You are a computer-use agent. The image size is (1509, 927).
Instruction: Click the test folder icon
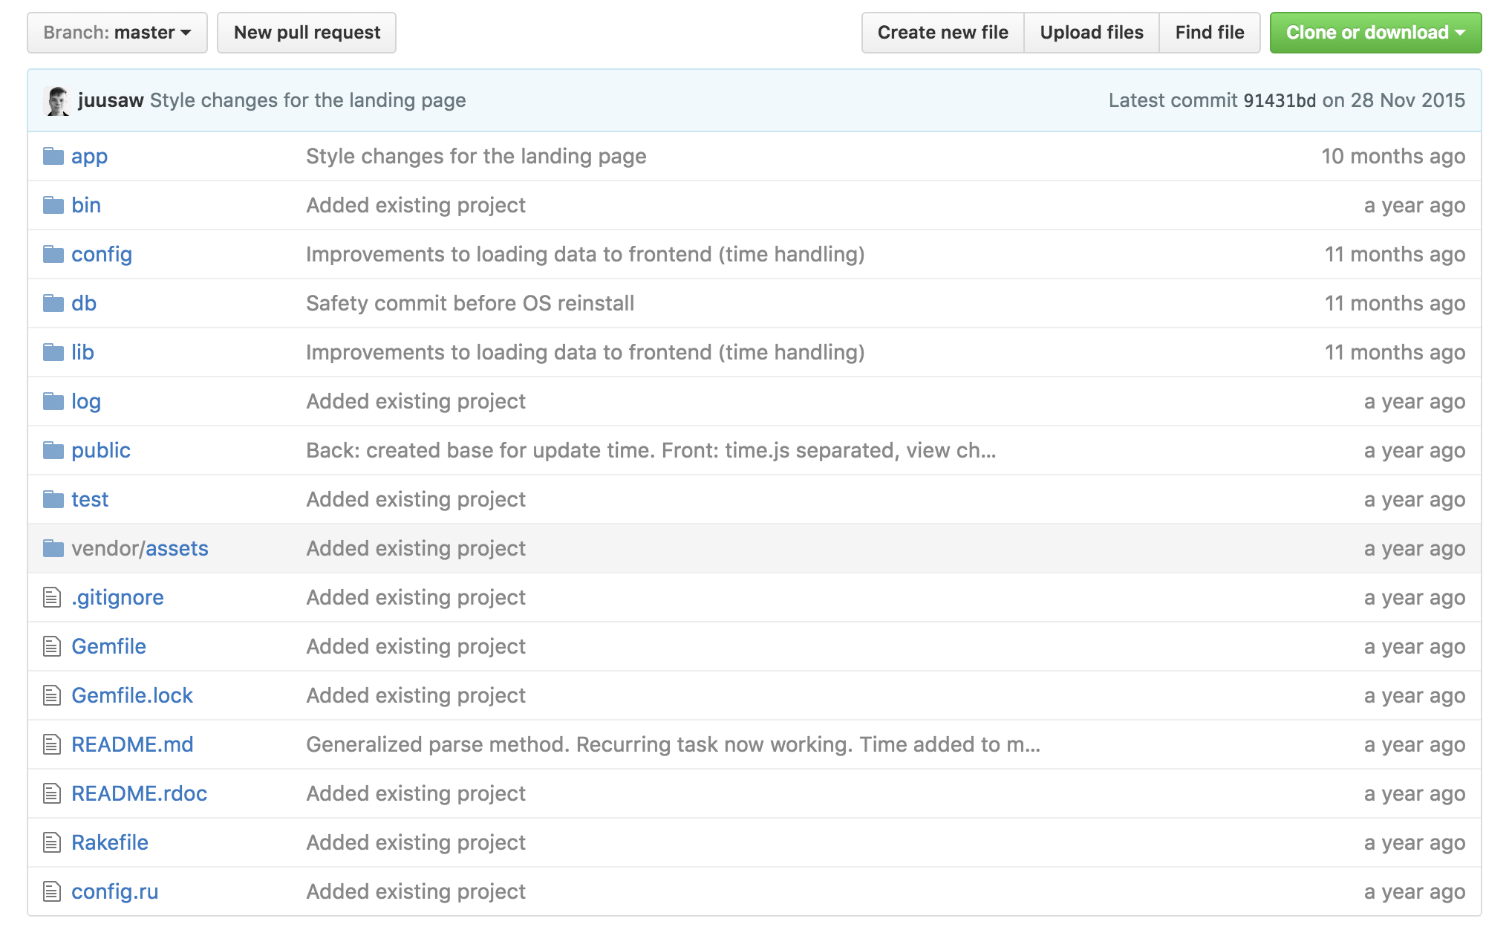pyautogui.click(x=53, y=499)
